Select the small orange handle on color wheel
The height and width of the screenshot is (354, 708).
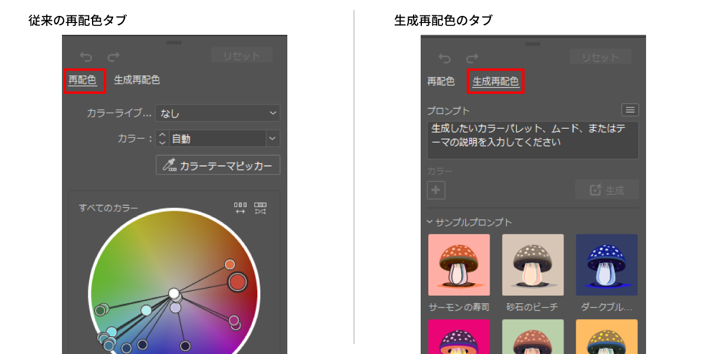coord(230,264)
